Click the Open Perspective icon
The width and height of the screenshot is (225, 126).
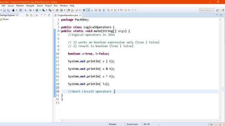coord(217,10)
